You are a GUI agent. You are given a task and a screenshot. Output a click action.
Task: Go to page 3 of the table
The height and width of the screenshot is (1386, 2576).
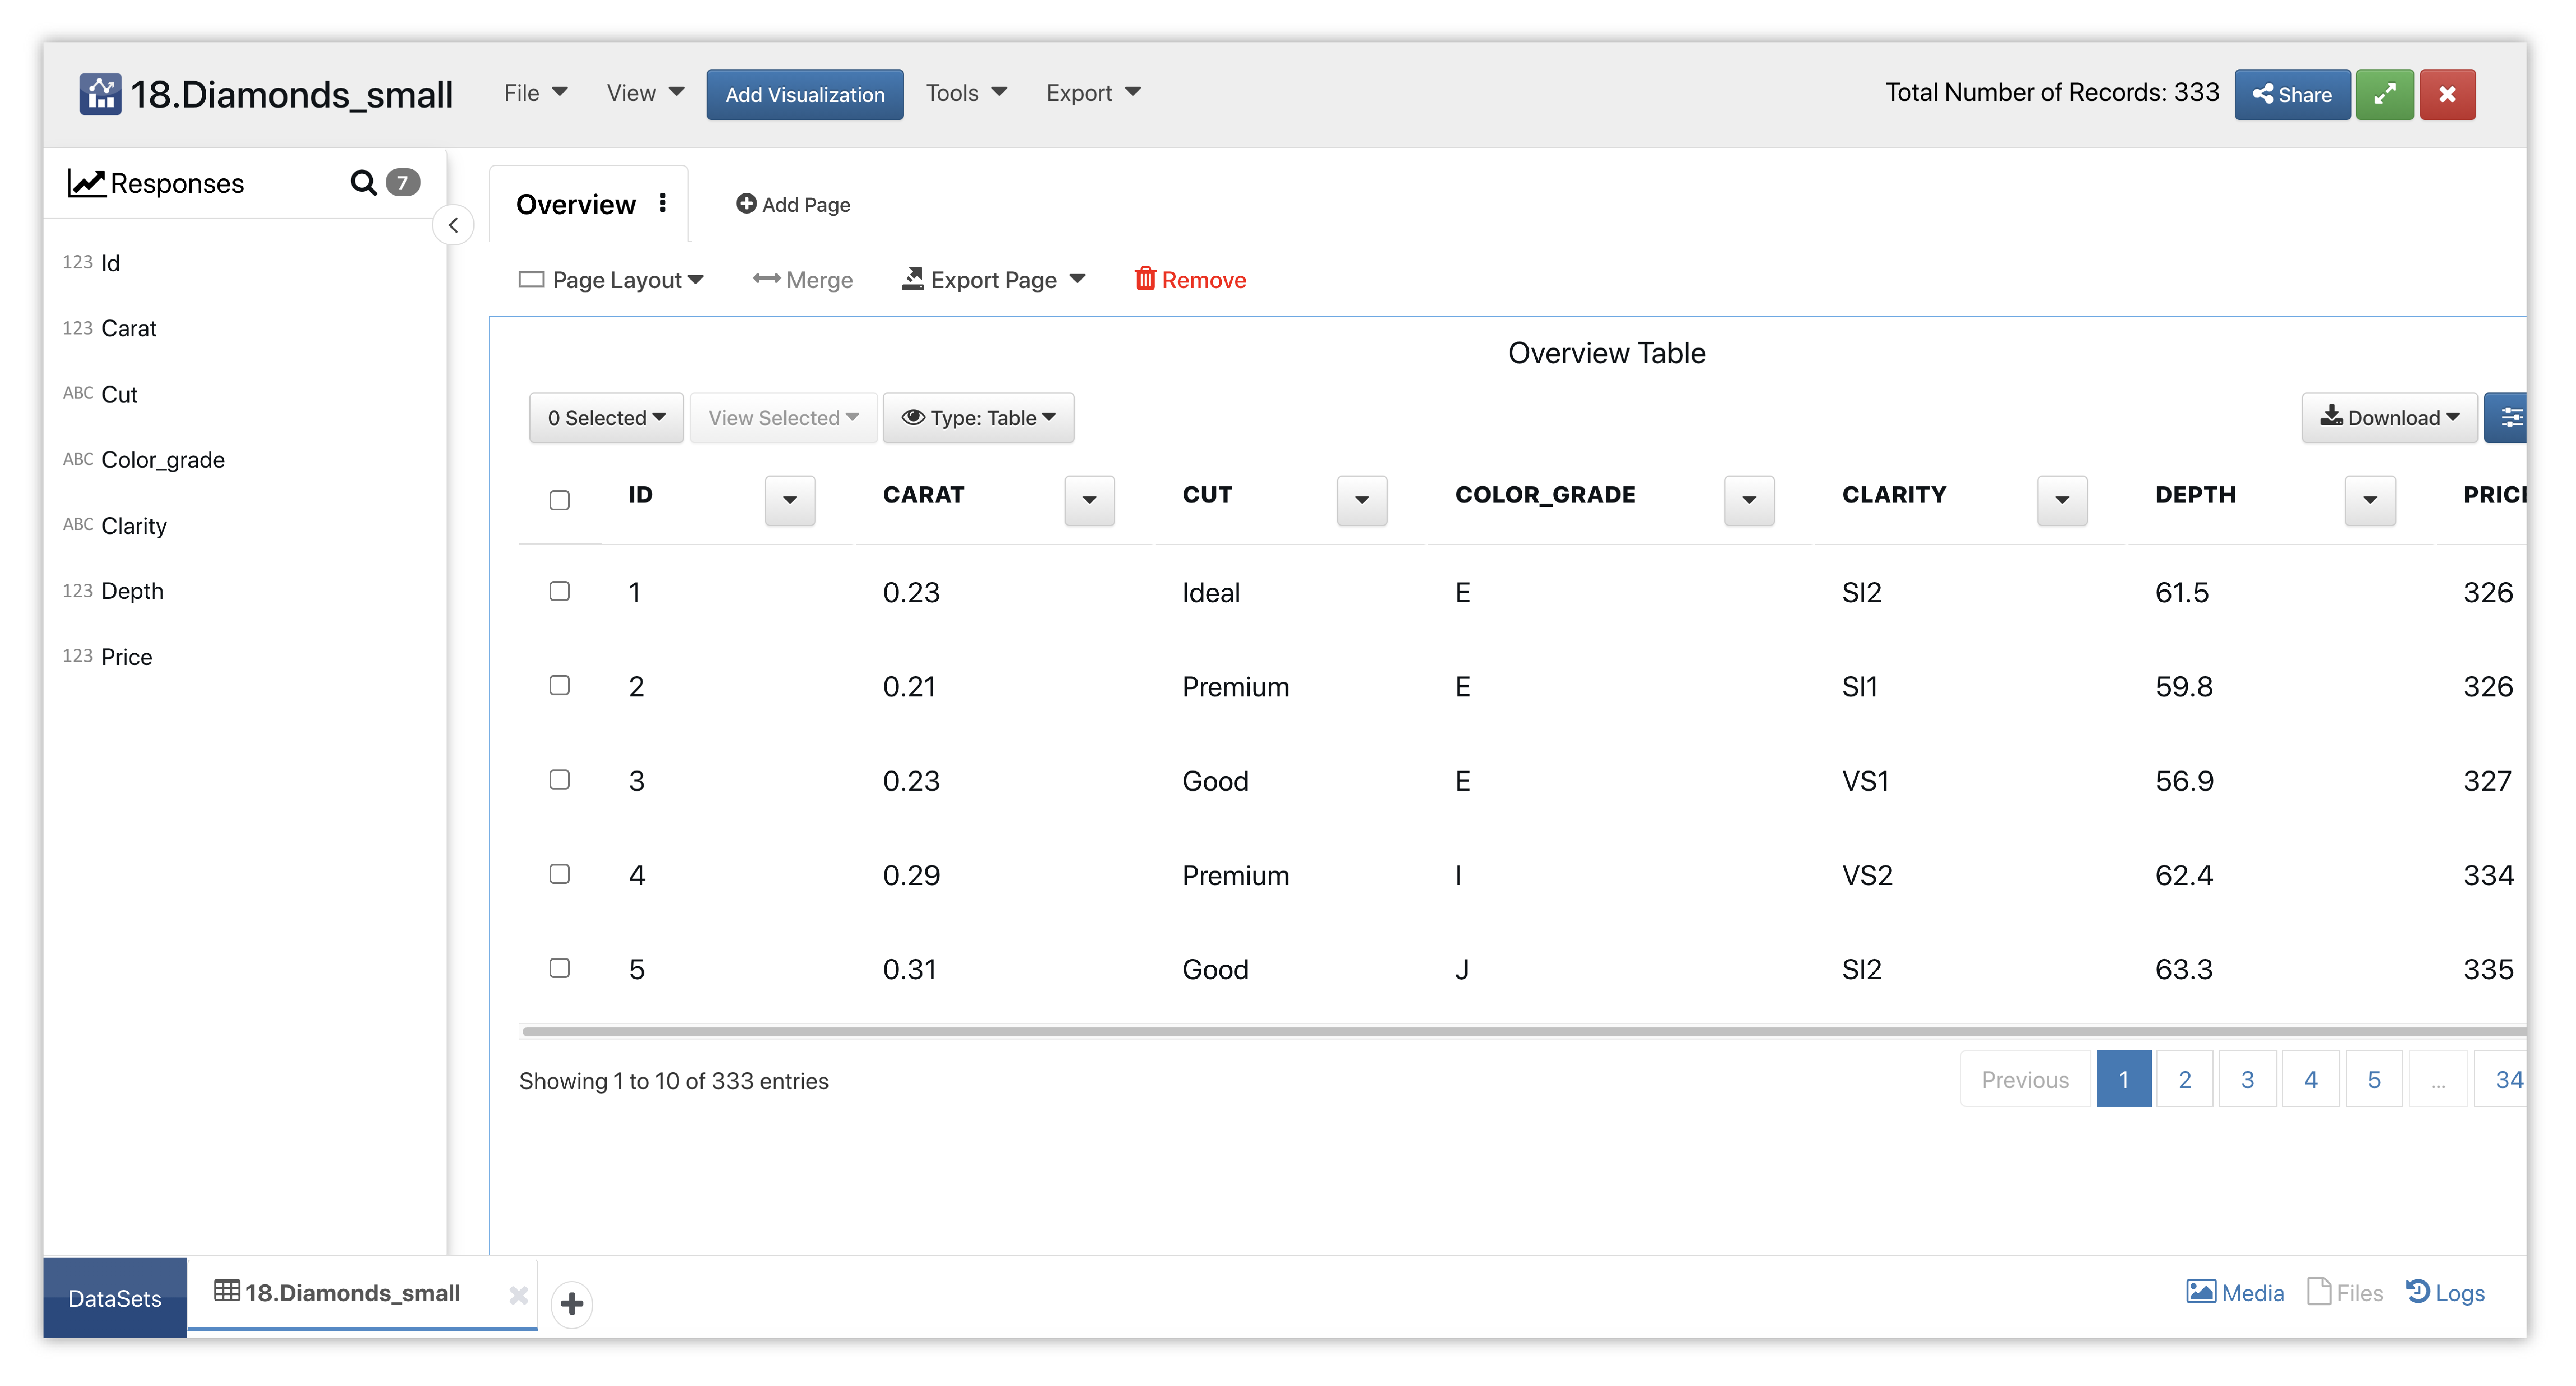(x=2247, y=1079)
